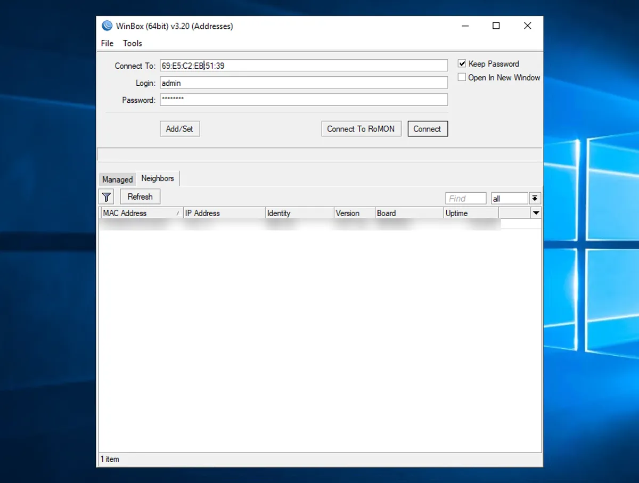
Task: Click into the Password field
Action: (x=304, y=100)
